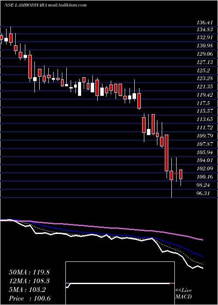Click the 125.2 price level label
Viewport: 218px width, 305px height.
coord(204,71)
